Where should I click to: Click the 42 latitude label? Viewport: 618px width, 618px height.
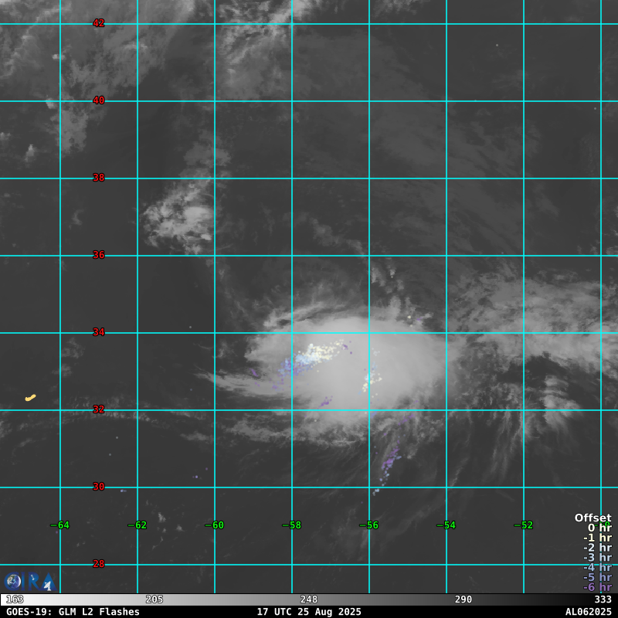pos(99,23)
